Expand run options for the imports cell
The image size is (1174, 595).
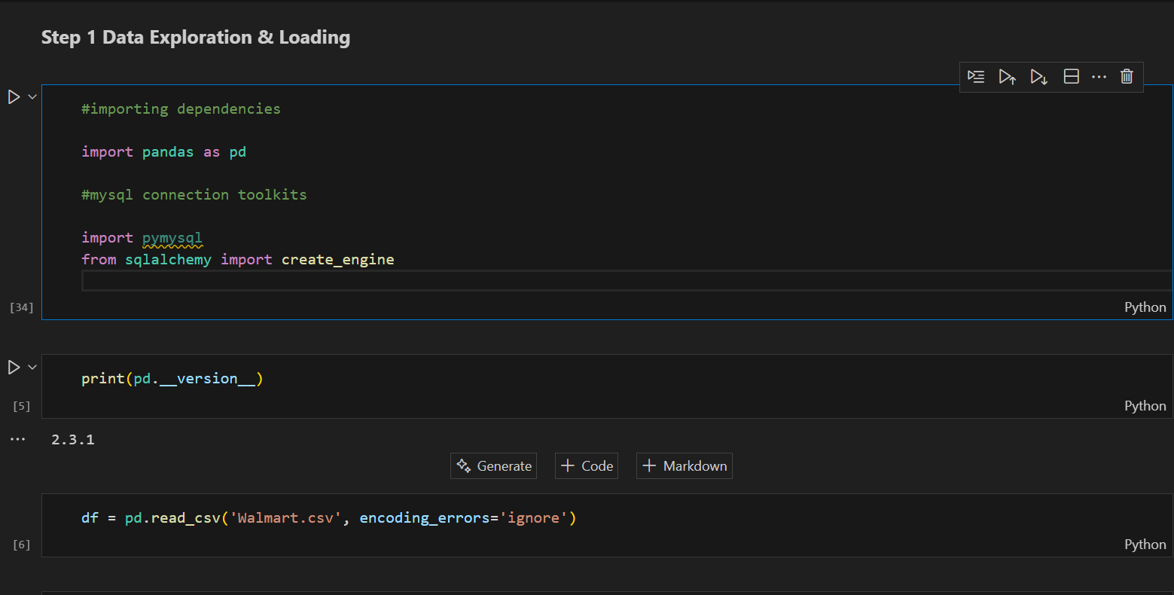tap(32, 96)
